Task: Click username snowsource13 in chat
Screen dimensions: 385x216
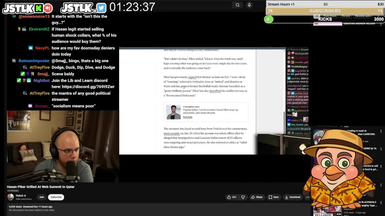Action: click(34, 16)
